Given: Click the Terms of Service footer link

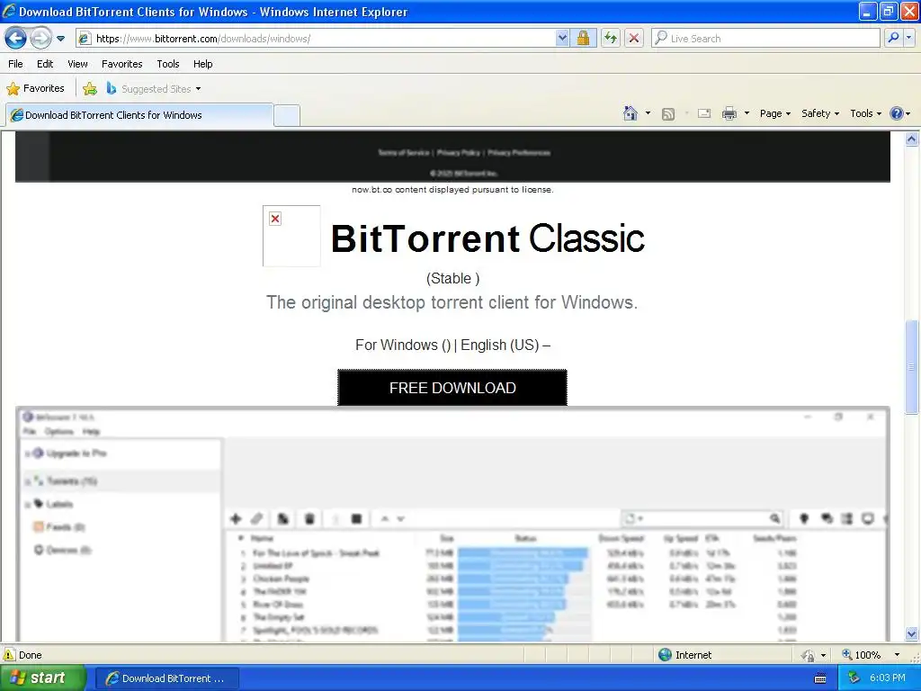Looking at the screenshot, I should coord(404,153).
